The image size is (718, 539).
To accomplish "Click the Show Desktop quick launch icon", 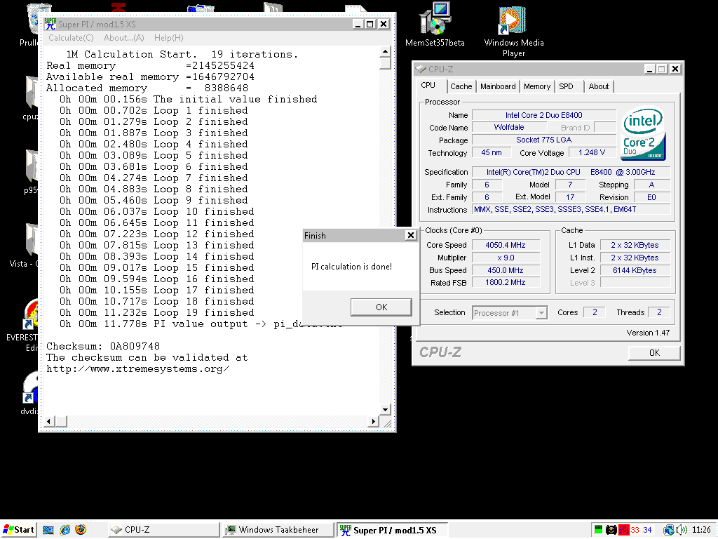I will [48, 530].
